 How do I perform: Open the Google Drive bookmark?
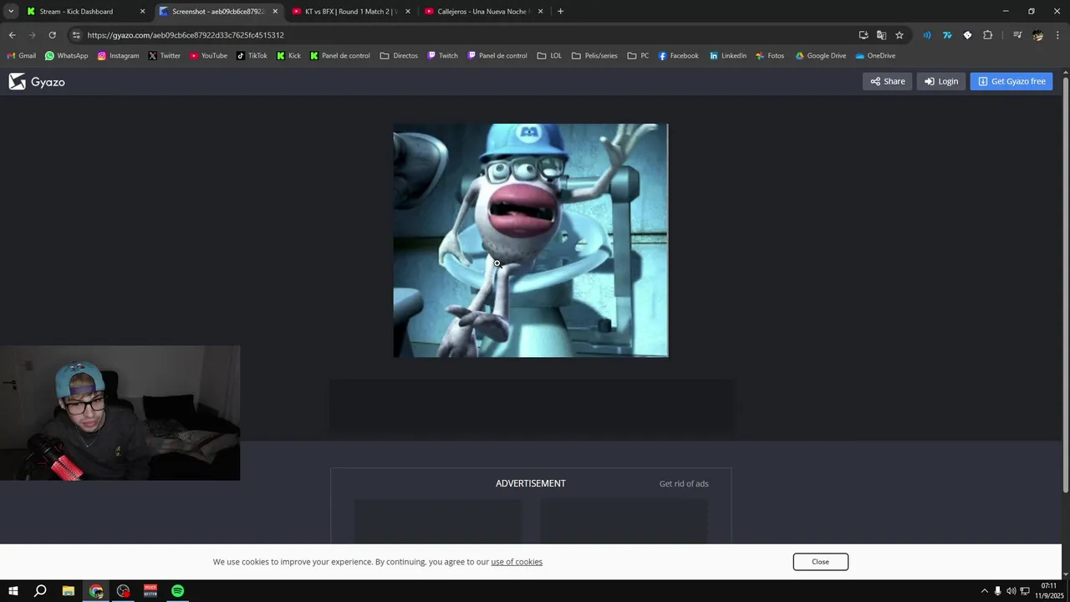(820, 56)
